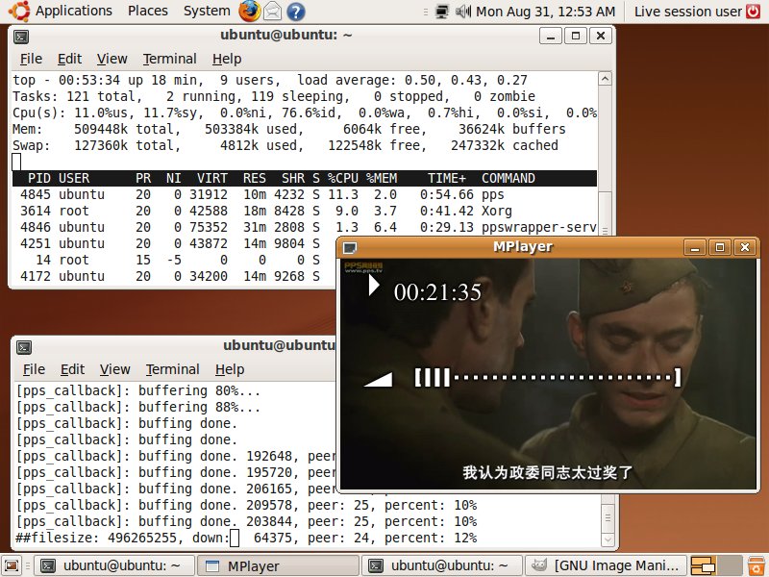
Task: Click the top terminal window's title icon
Action: pyautogui.click(x=21, y=37)
